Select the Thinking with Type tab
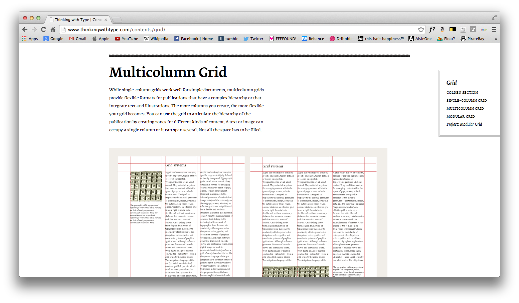The width and height of the screenshot is (519, 303). [x=77, y=20]
